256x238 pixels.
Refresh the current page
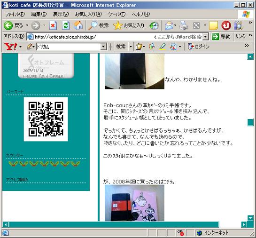point(66,25)
